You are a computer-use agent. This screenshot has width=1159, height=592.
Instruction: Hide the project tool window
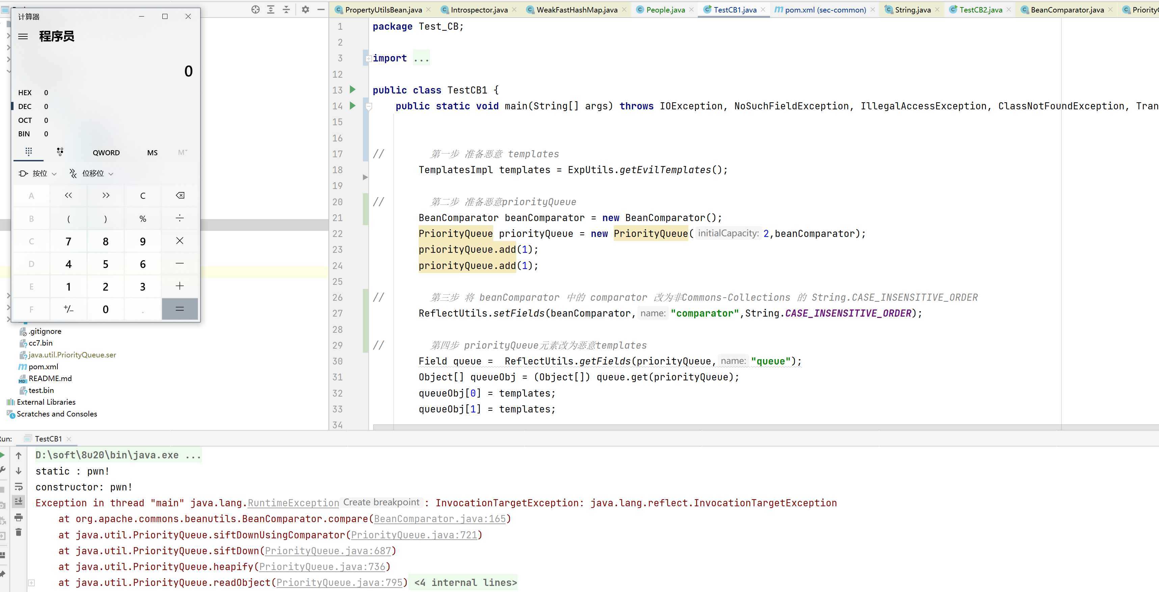coord(321,9)
